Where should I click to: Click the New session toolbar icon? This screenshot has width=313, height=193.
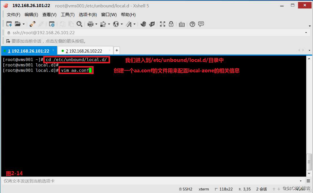[x=9, y=24]
